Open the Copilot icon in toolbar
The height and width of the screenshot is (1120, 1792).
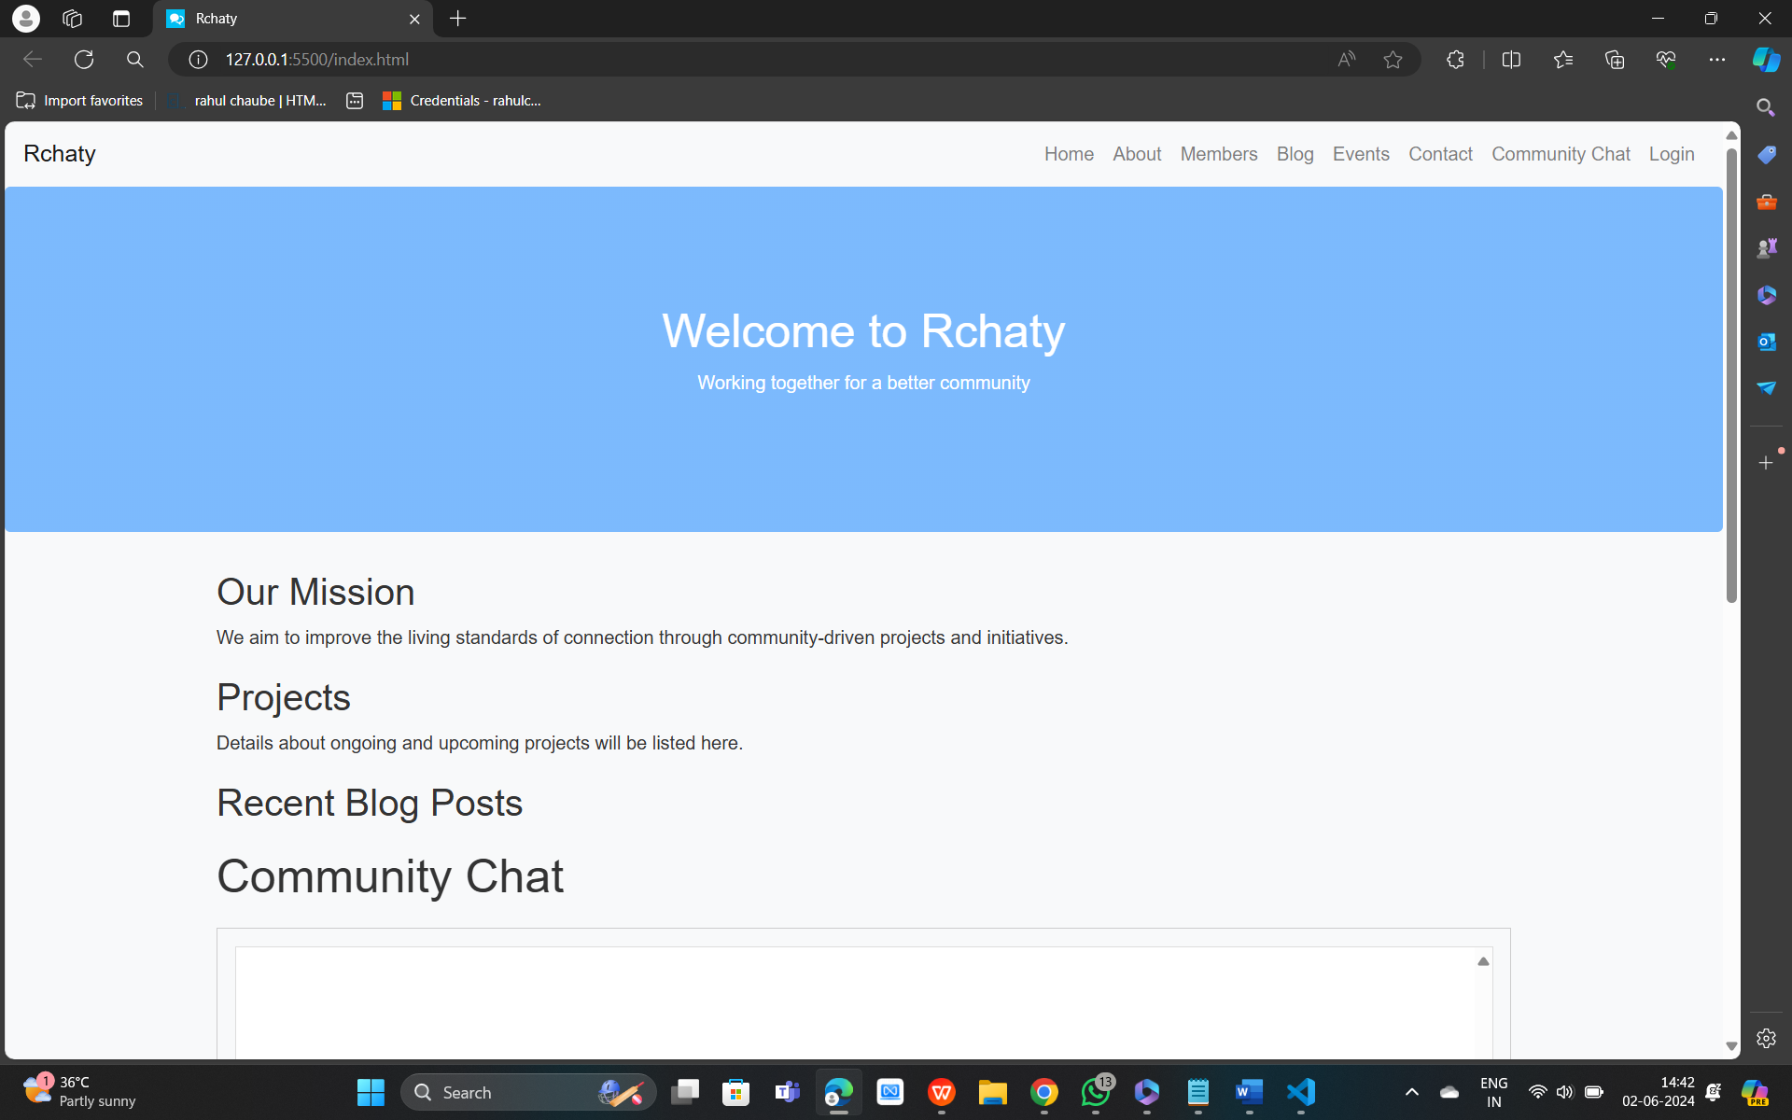pyautogui.click(x=1765, y=60)
